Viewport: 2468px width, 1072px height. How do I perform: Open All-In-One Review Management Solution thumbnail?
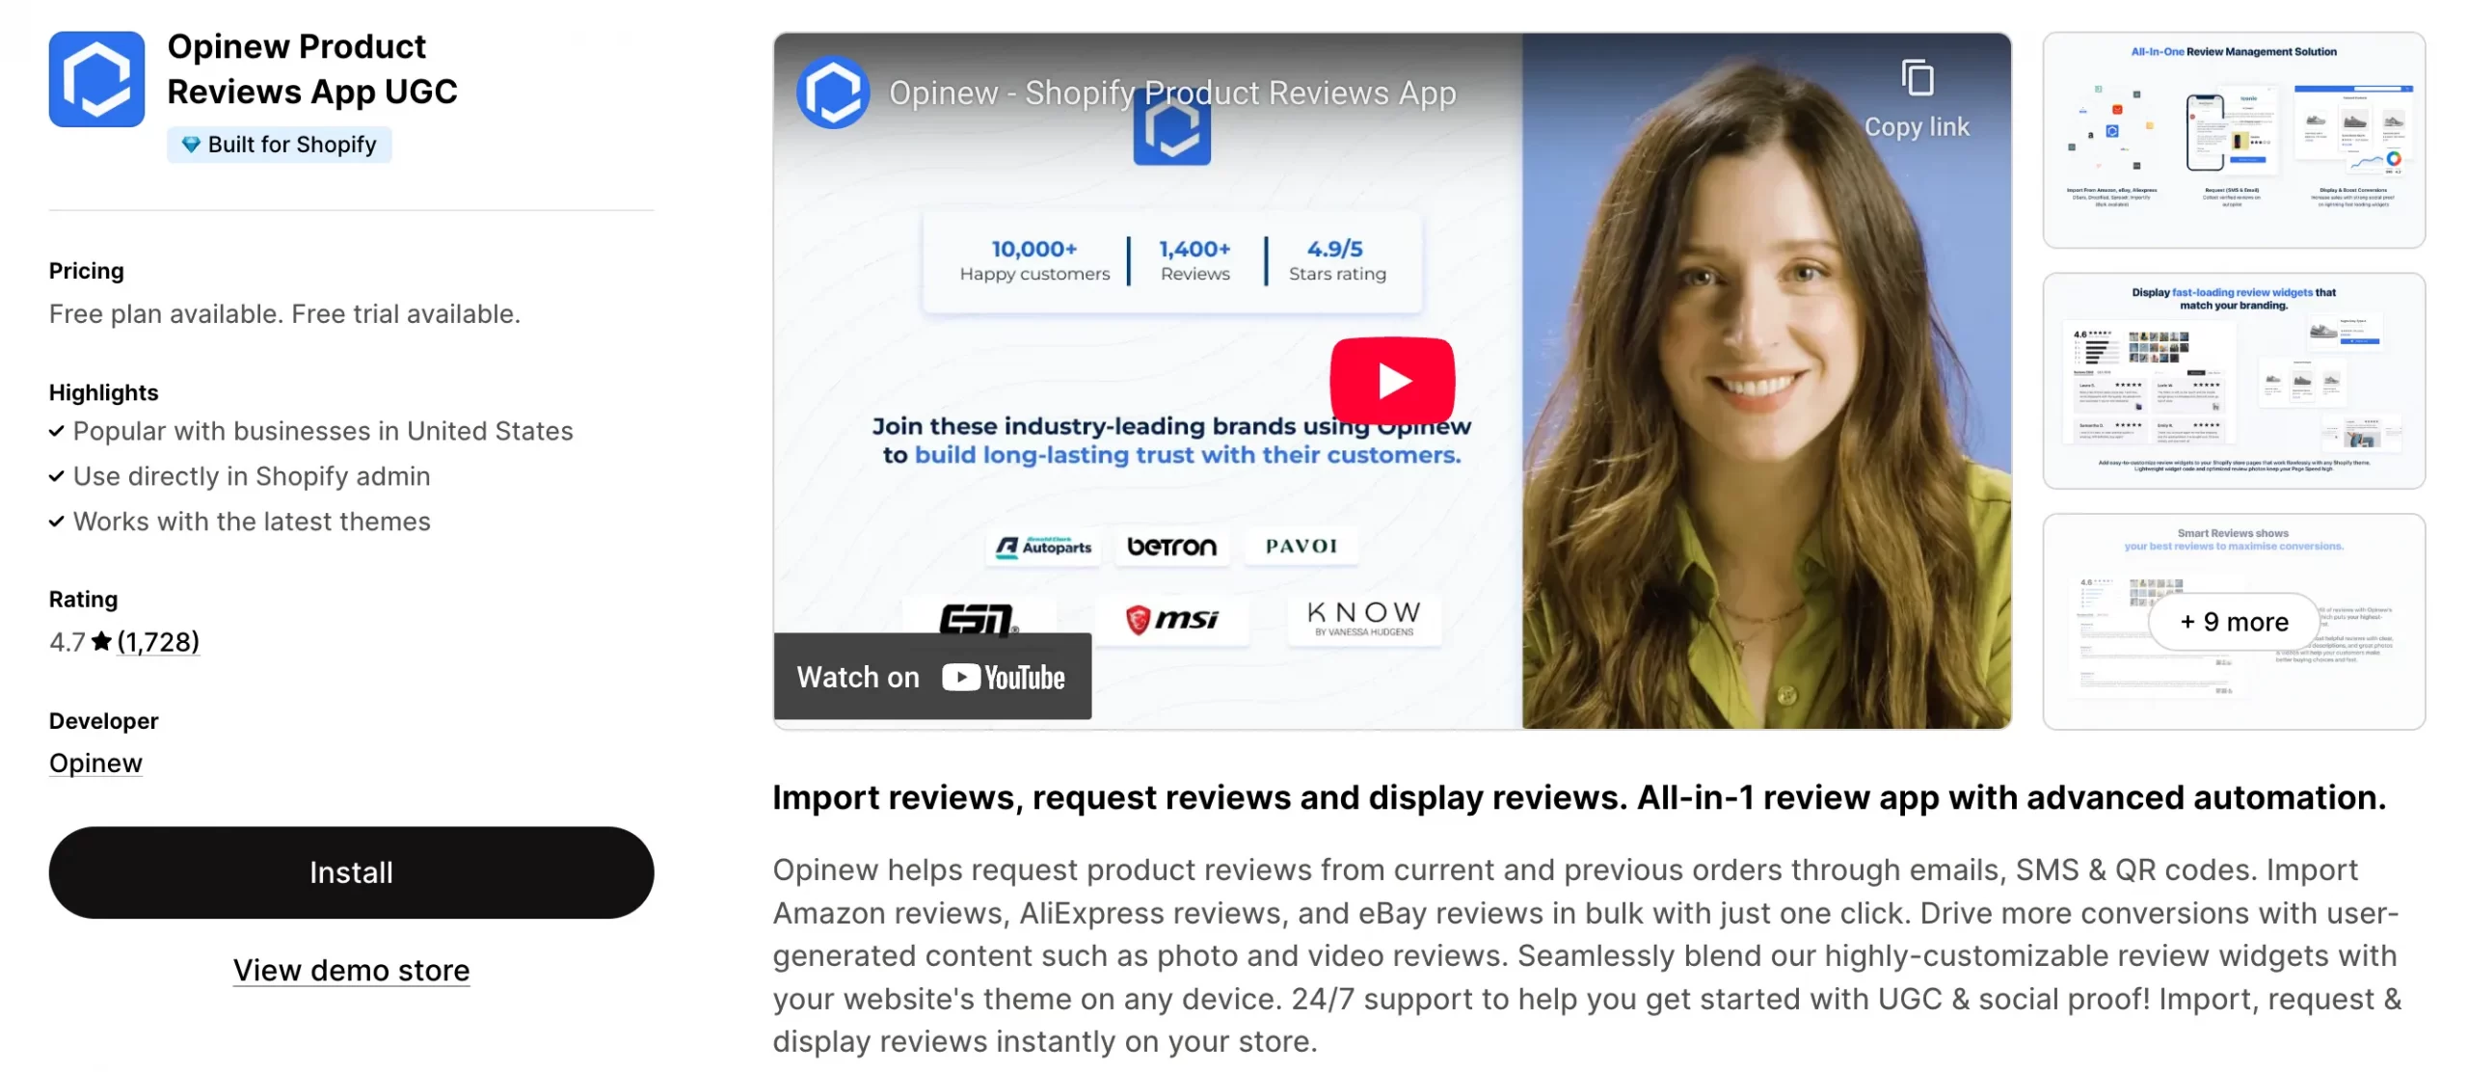click(2234, 140)
